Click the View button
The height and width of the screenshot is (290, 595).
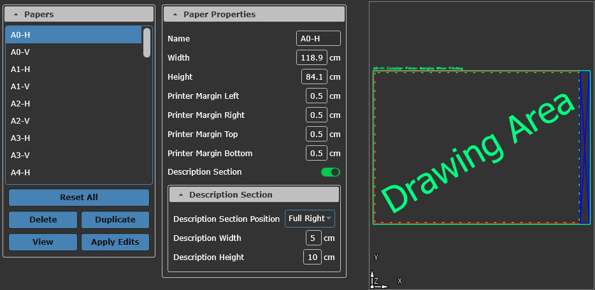pyautogui.click(x=43, y=242)
